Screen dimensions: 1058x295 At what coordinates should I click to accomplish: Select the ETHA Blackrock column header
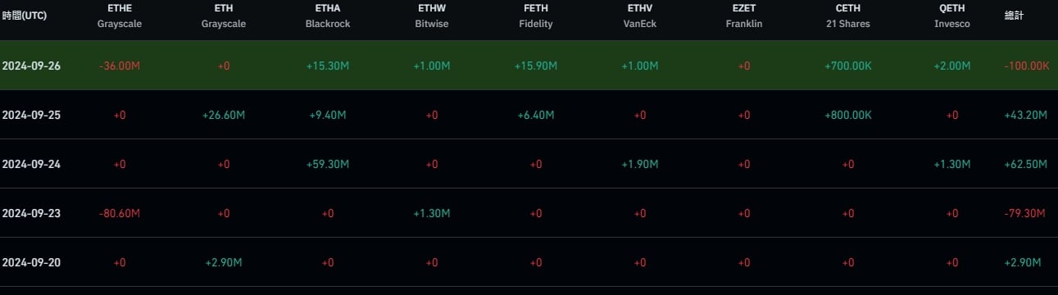click(x=327, y=16)
